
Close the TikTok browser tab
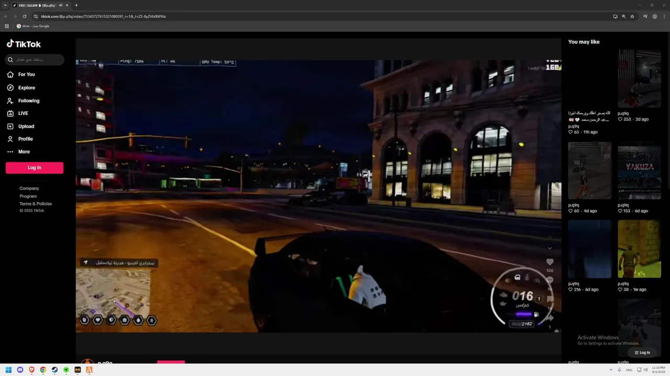[x=67, y=5]
